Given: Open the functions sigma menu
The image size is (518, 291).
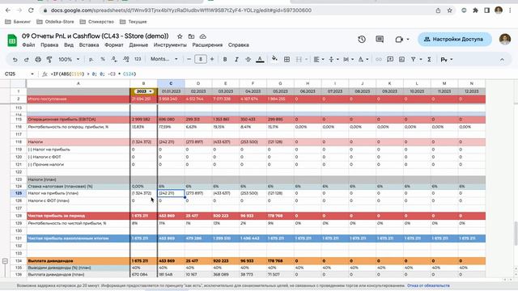Looking at the screenshot, I should 429,59.
